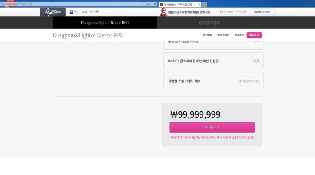
Task: Click the browser refresh icon
Action: point(155,4)
